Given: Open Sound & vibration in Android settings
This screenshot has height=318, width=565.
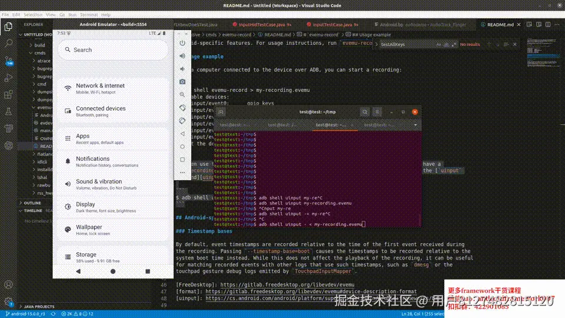Looking at the screenshot, I should (113, 184).
